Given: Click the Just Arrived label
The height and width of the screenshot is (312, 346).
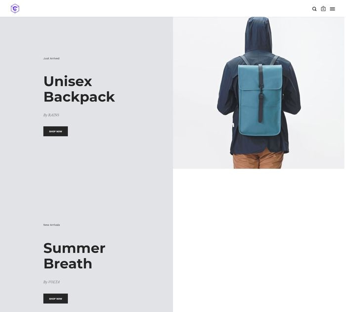Looking at the screenshot, I should tap(51, 58).
